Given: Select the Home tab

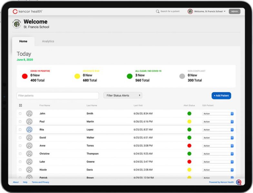Looking at the screenshot, I should point(23,41).
